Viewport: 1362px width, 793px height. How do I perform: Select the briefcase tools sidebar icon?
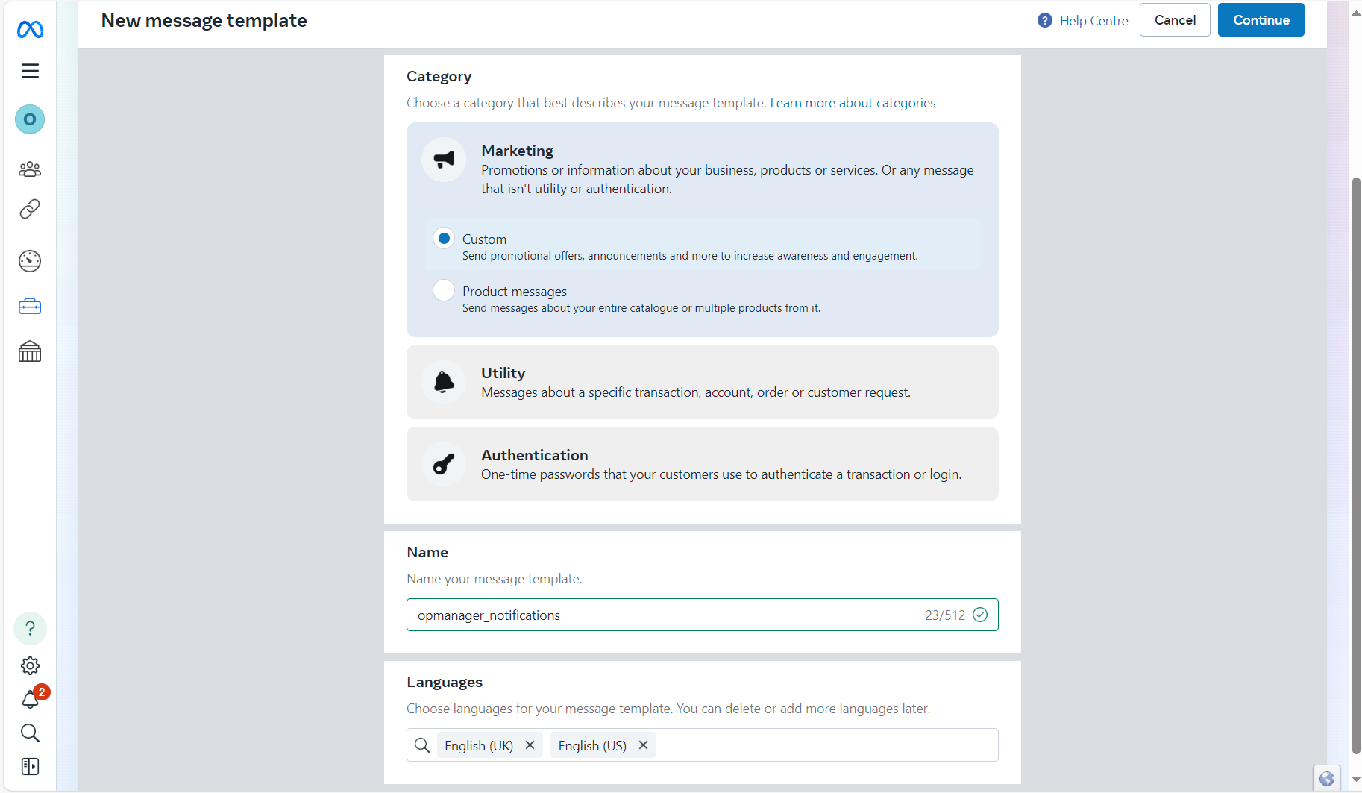pyautogui.click(x=30, y=307)
